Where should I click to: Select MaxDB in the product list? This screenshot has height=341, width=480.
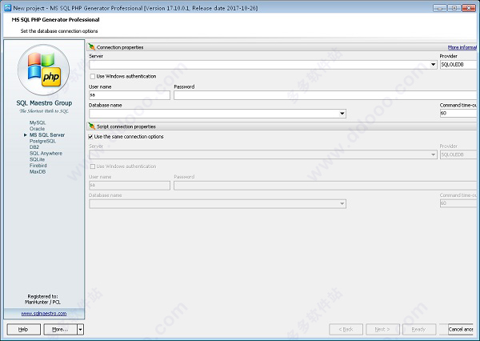[38, 171]
